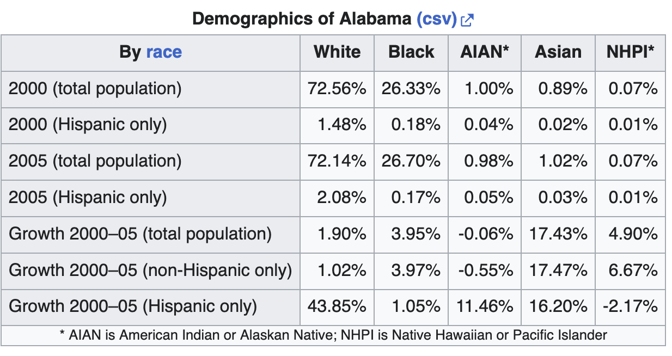Click Growth 2000–05 (Hispanic only) row label
This screenshot has width=672, height=356.
[x=133, y=307]
